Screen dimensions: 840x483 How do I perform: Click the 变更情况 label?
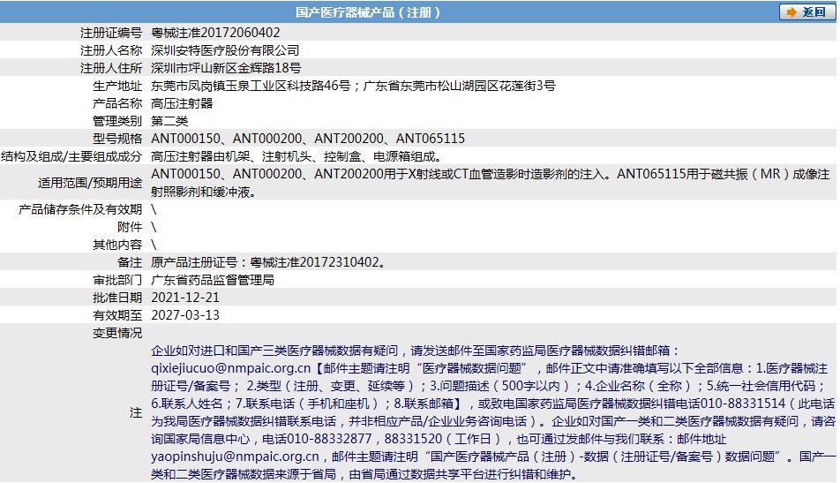pyautogui.click(x=117, y=334)
